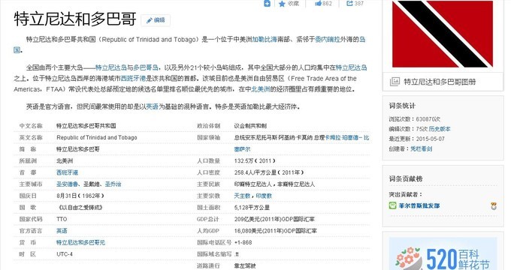Click the share icon showing 387
This screenshot has width=511, height=270.
[x=349, y=4]
